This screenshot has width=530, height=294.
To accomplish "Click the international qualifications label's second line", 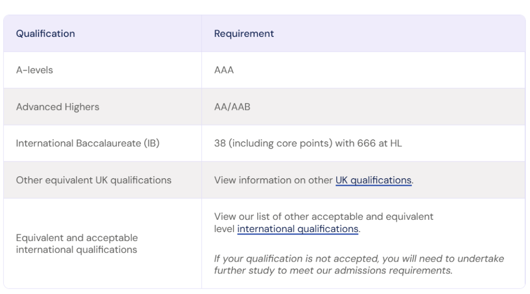I will 77,250.
